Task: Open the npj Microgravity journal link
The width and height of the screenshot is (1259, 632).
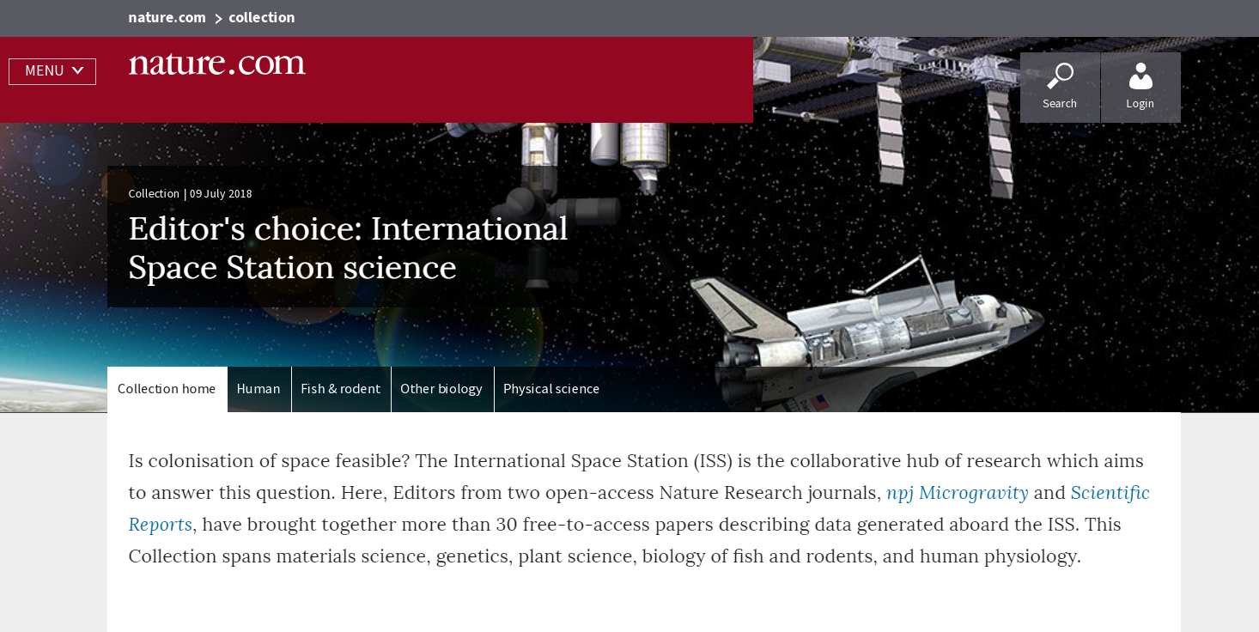Action: [x=958, y=493]
